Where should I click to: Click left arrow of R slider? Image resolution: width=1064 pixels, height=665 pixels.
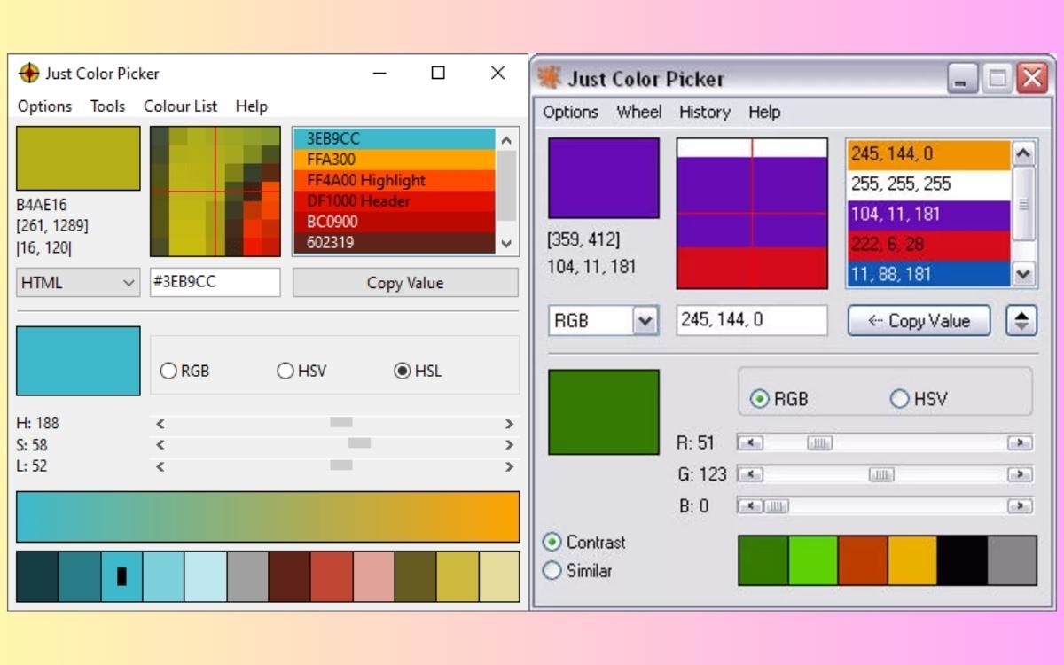[x=750, y=442]
